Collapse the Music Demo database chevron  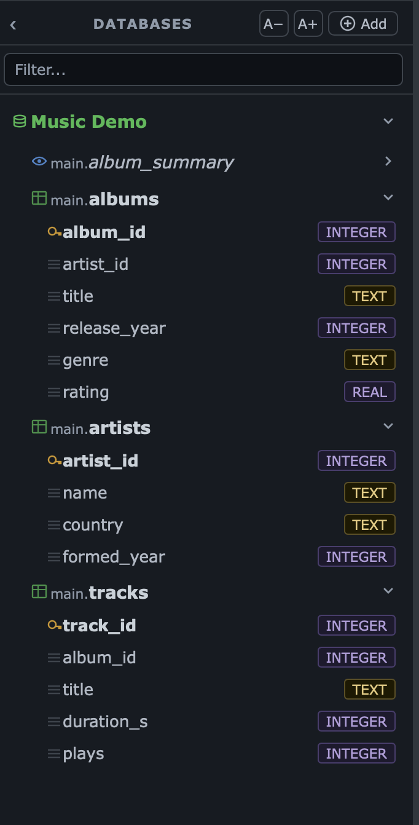pos(388,121)
